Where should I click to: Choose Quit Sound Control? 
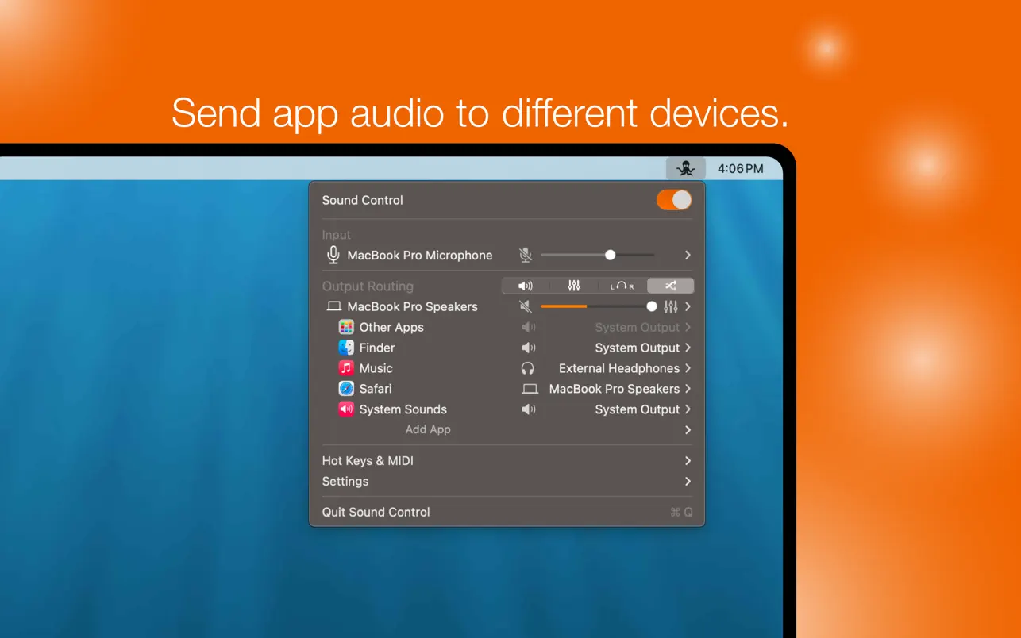coord(507,512)
